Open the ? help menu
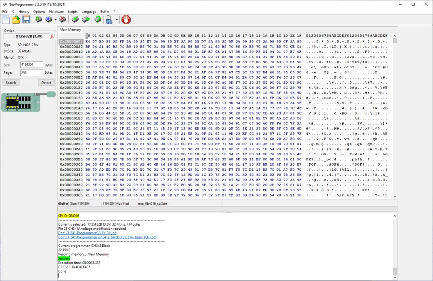 click(x=114, y=12)
